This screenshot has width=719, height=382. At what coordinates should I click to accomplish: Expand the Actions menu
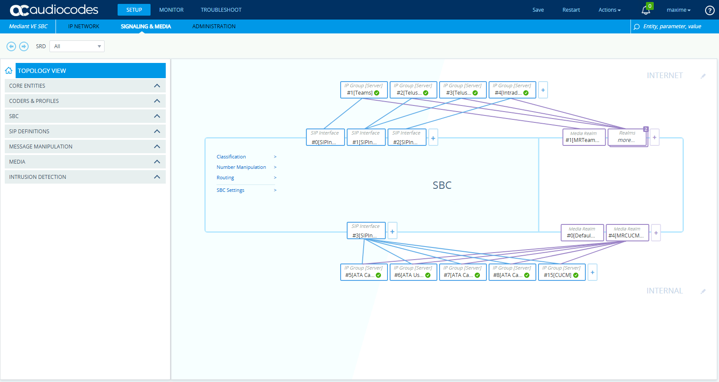click(x=609, y=10)
